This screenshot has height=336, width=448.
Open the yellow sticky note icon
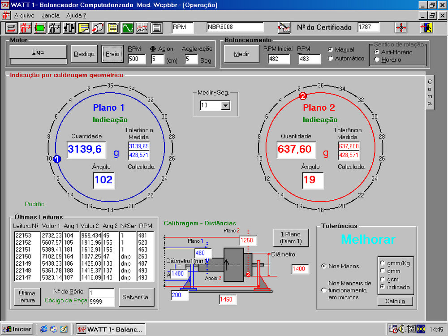pos(84,28)
